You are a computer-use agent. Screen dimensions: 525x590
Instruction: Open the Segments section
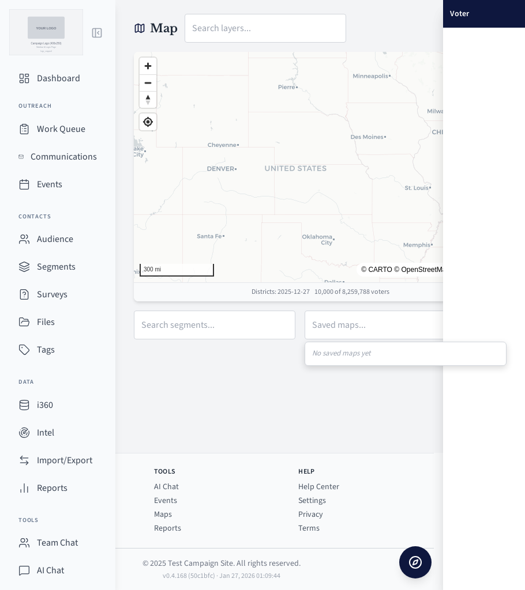(56, 267)
